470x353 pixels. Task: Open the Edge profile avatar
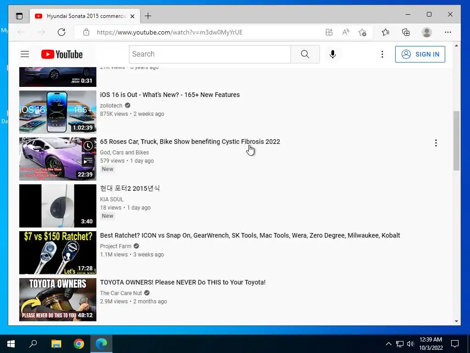tap(426, 32)
